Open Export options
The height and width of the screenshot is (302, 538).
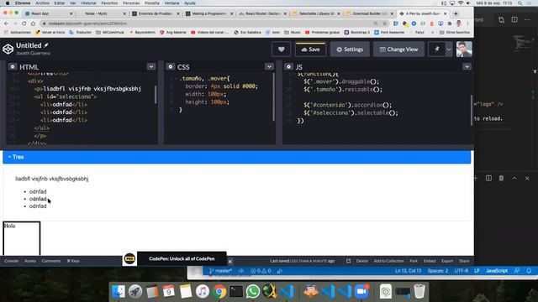[447, 261]
